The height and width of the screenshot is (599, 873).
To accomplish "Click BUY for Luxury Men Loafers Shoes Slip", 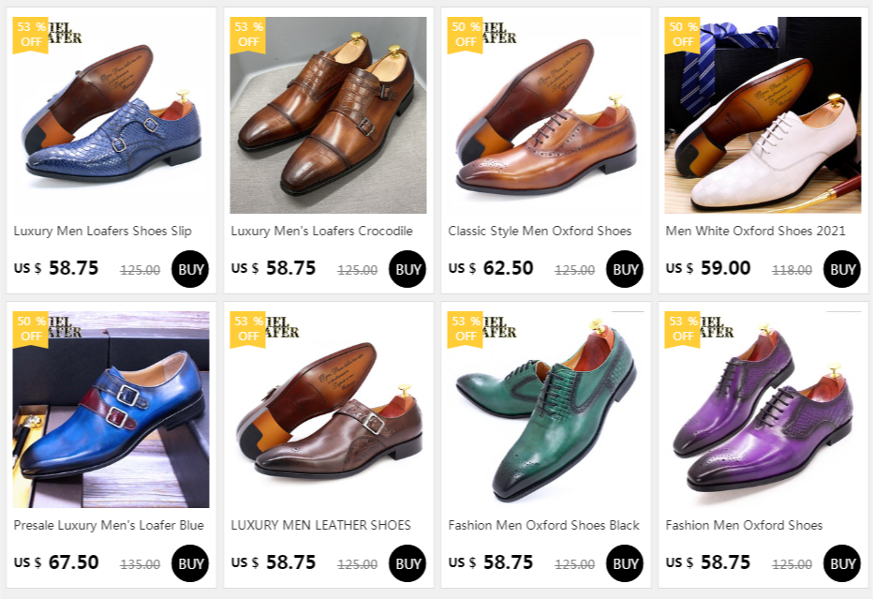I will tap(190, 270).
